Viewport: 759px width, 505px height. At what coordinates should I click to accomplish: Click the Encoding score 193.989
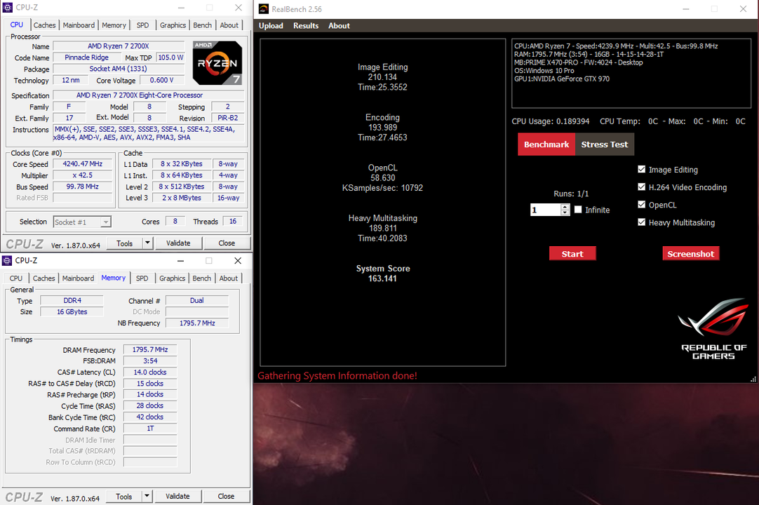click(x=382, y=128)
